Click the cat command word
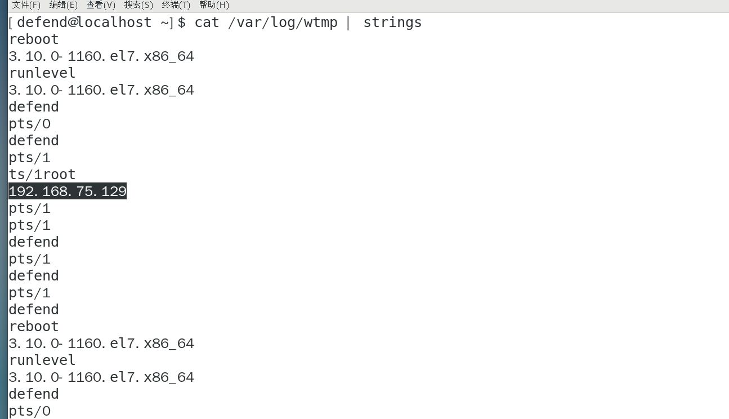729x419 pixels. [x=207, y=23]
